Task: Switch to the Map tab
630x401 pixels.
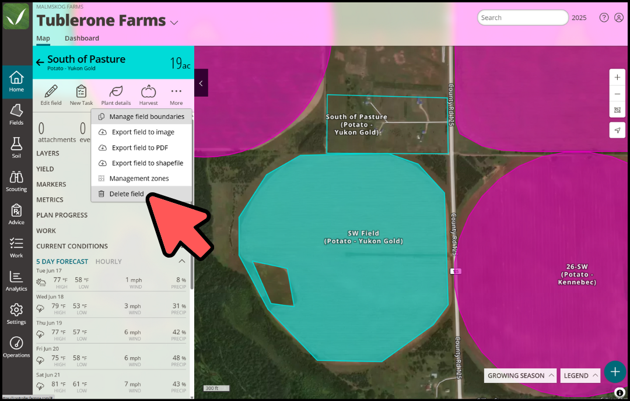Action: click(x=43, y=38)
